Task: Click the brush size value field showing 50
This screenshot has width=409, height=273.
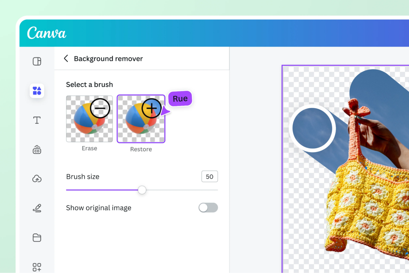Action: (x=209, y=176)
